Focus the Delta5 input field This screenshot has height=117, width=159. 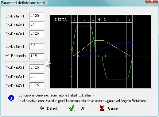click(37, 68)
